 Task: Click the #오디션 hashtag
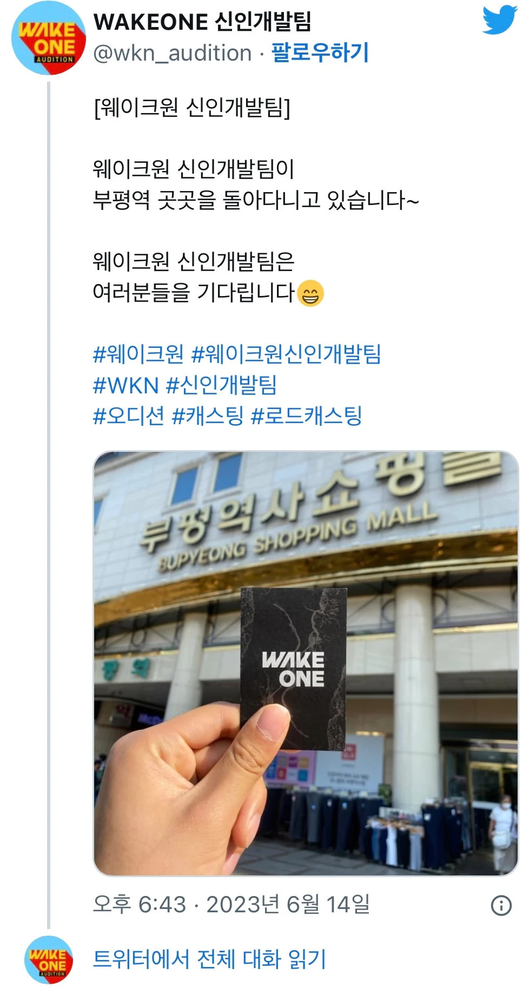point(129,416)
